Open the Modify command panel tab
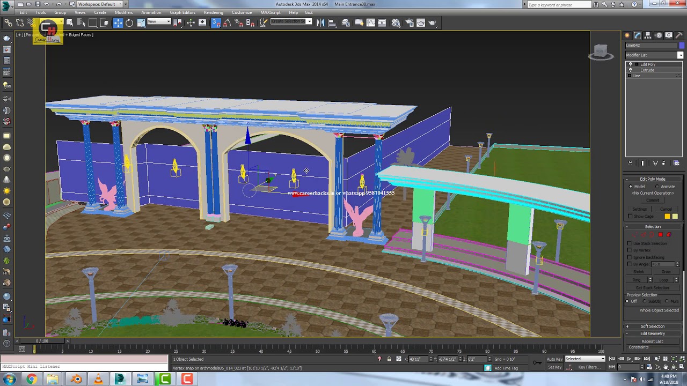The height and width of the screenshot is (386, 687). tap(638, 35)
